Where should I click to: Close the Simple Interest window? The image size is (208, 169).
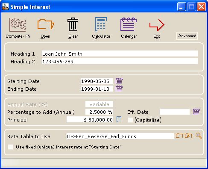pos(201,6)
